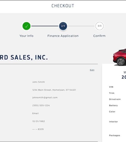This screenshot has height=142, width=126.
Task: Click the John Smith name text
Action: (x=39, y=82)
